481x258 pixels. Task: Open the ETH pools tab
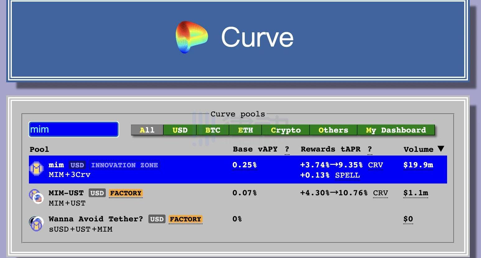[245, 130]
